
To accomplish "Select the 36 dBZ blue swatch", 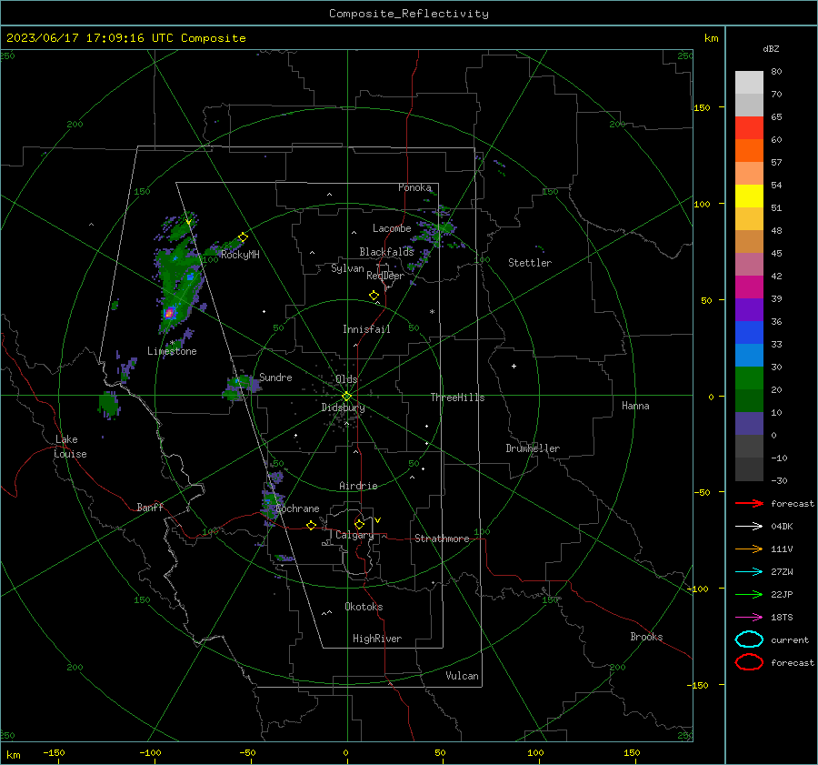I will (x=749, y=333).
